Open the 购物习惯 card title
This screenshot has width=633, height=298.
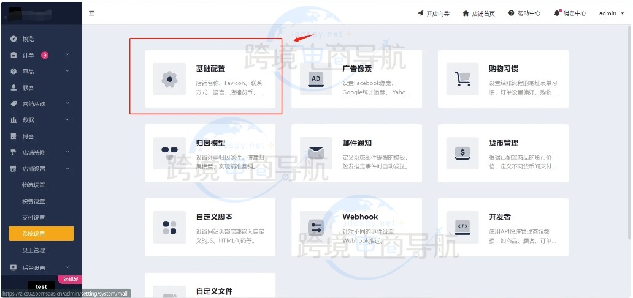pos(504,69)
